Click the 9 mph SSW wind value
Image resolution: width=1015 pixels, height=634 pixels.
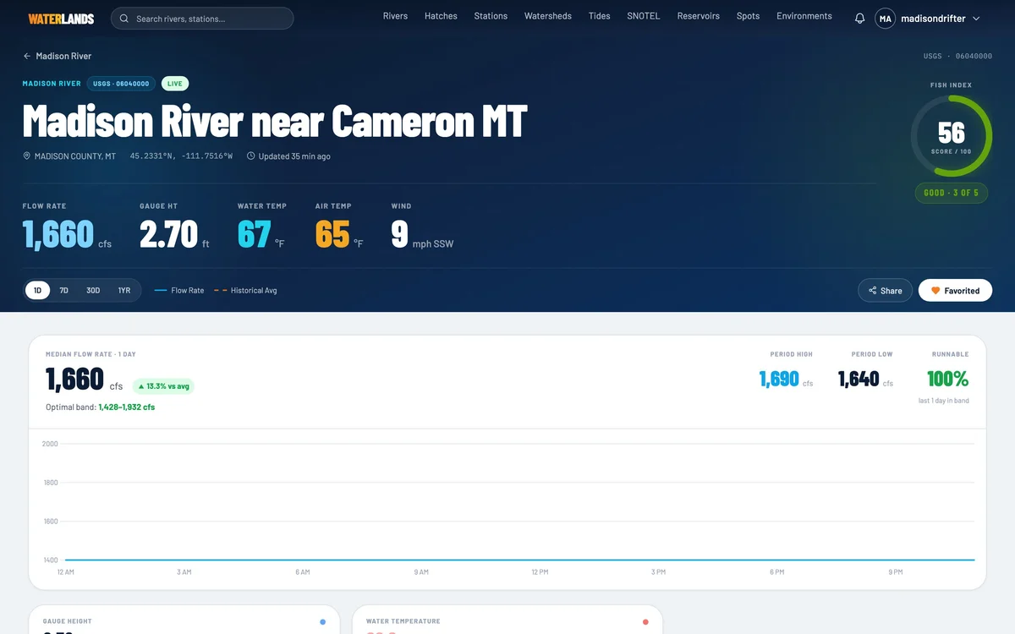pyautogui.click(x=422, y=234)
